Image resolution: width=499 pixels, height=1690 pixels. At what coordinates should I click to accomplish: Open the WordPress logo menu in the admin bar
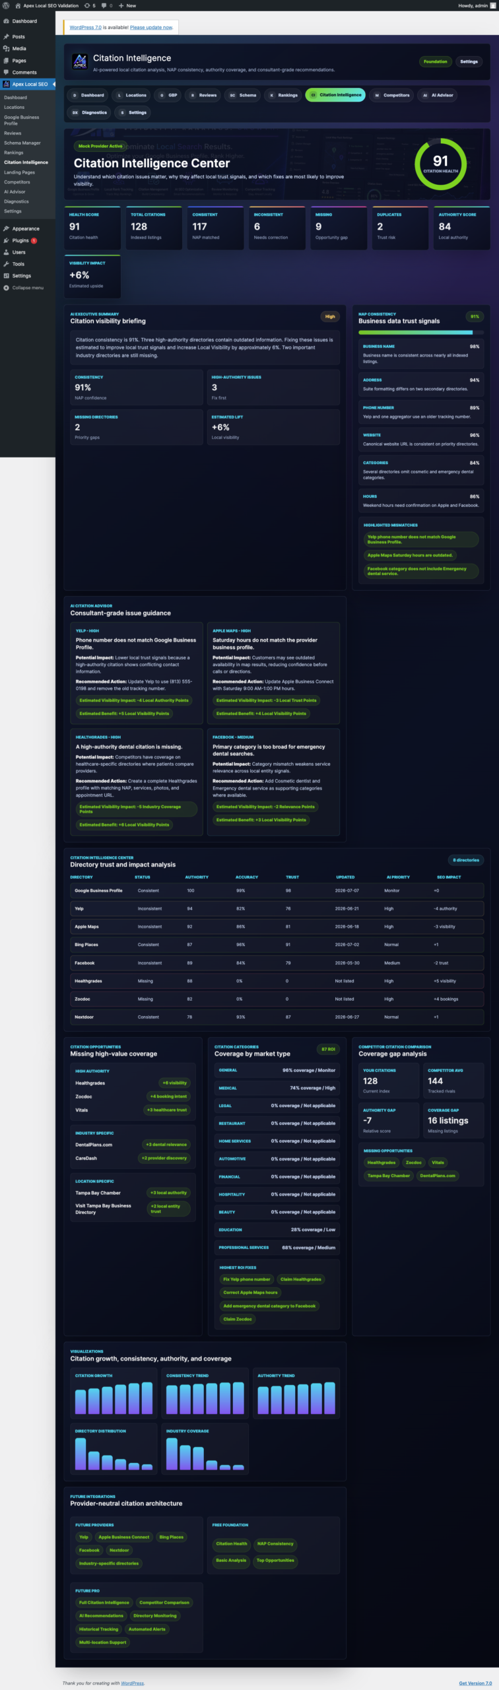[5, 5]
